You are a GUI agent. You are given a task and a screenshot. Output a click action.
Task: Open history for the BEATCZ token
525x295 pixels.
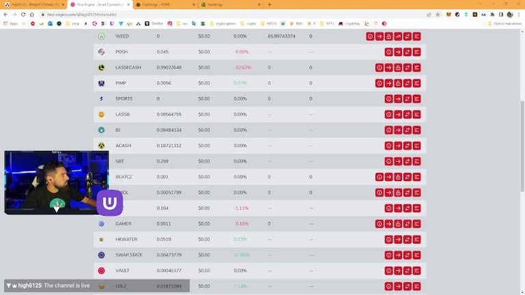379,177
